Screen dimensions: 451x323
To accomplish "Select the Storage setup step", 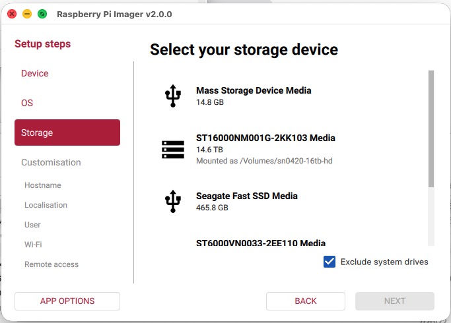I will 67,132.
